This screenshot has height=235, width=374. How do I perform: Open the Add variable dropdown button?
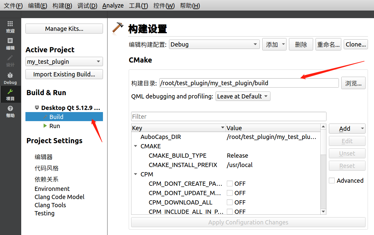pos(347,129)
